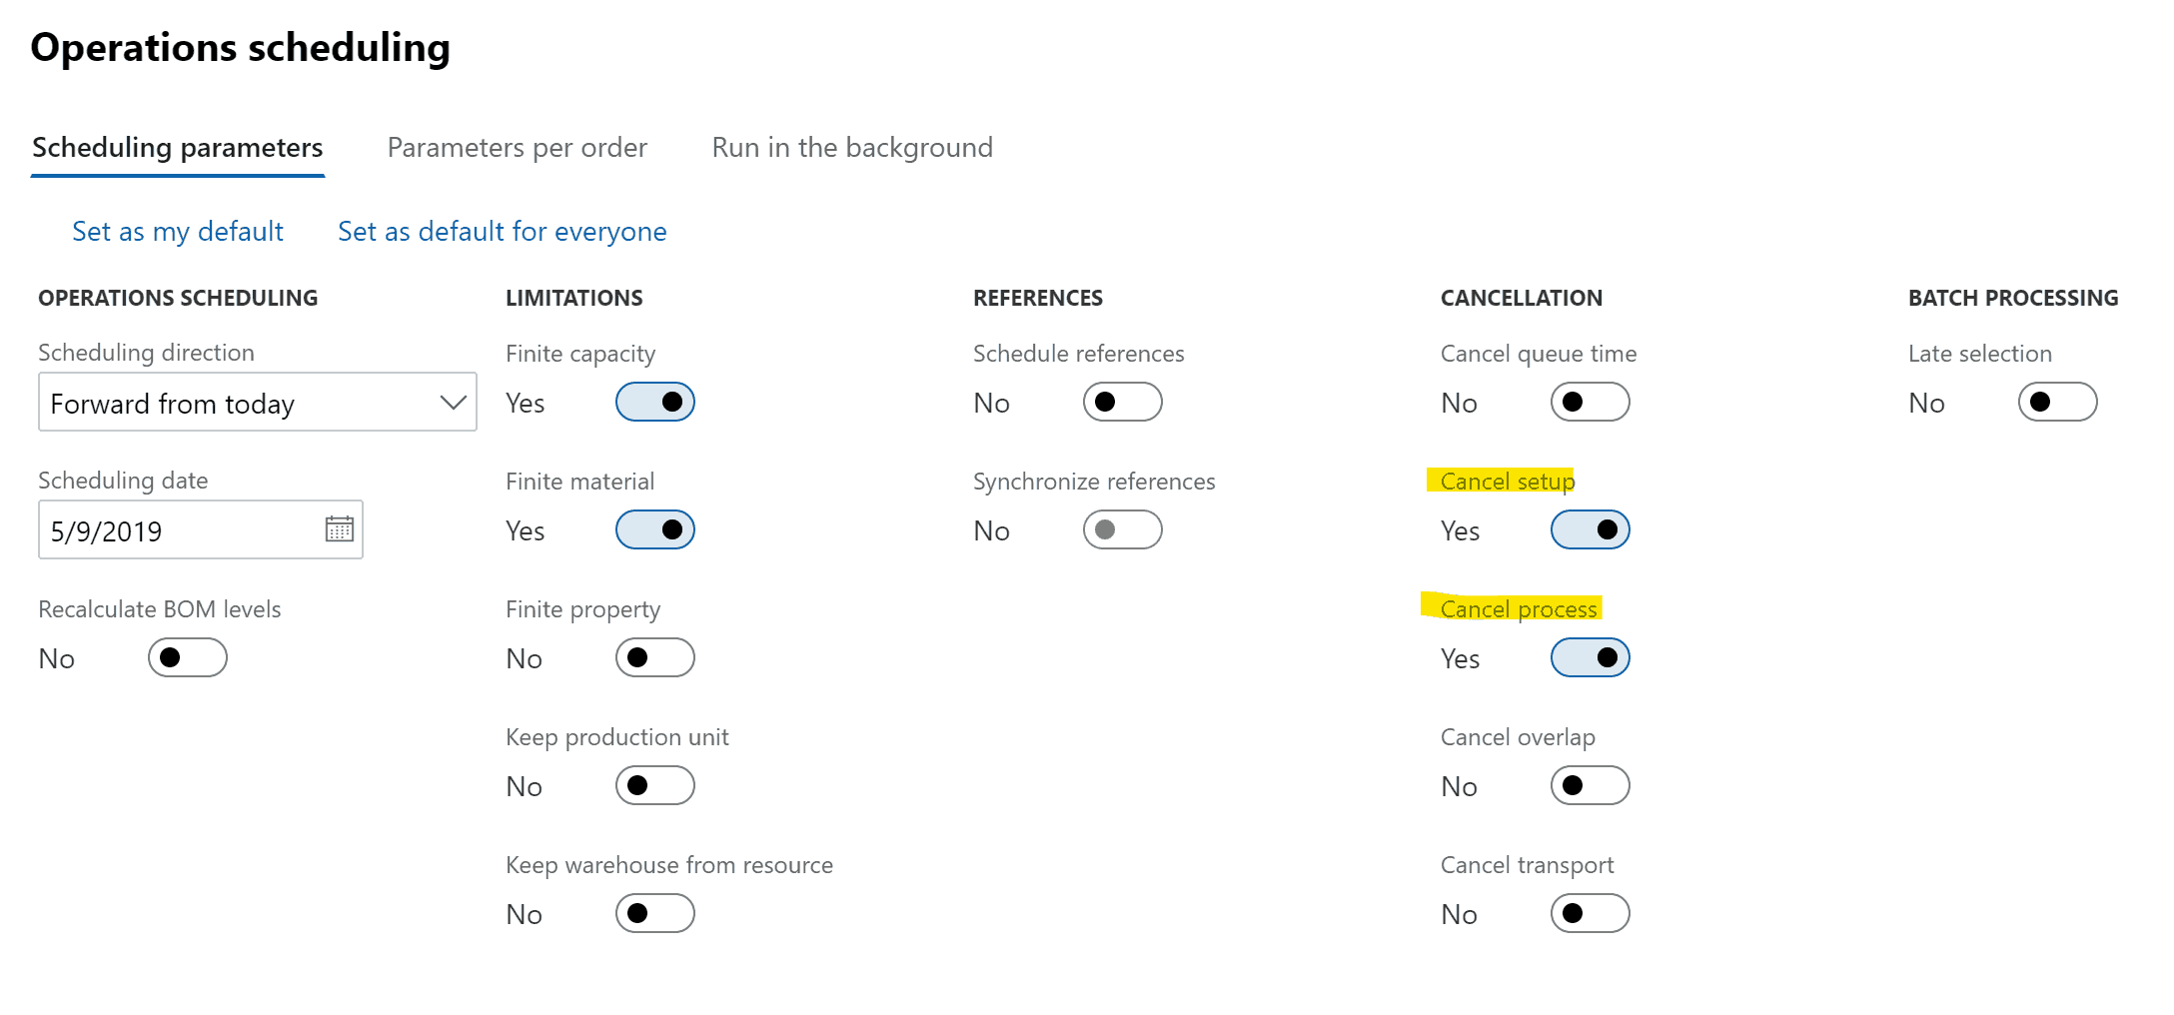Viewport: 2174px width, 1015px height.
Task: Turn on Cancel queue time
Action: (1591, 402)
